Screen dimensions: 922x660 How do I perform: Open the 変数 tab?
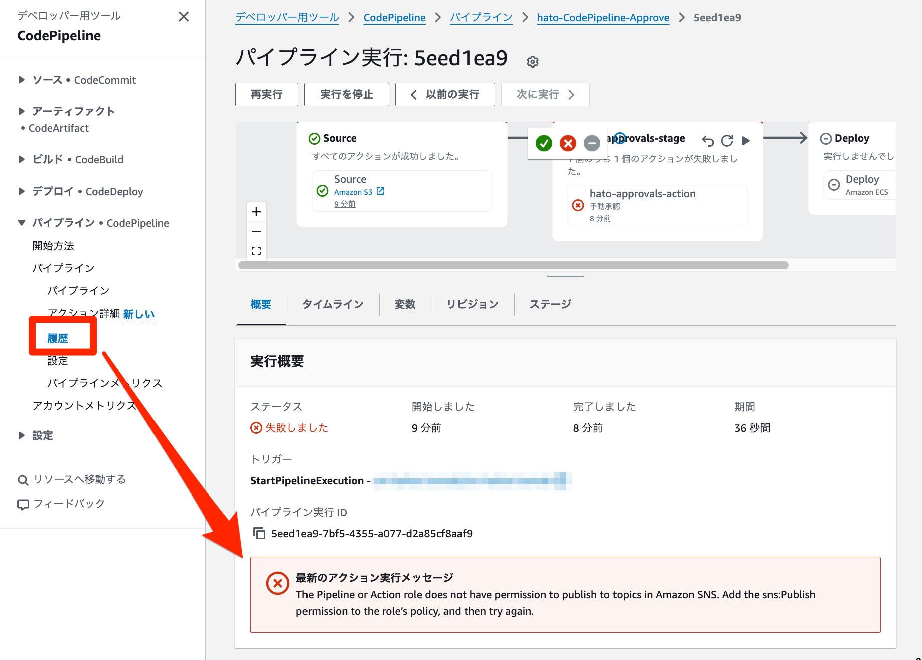tap(405, 304)
